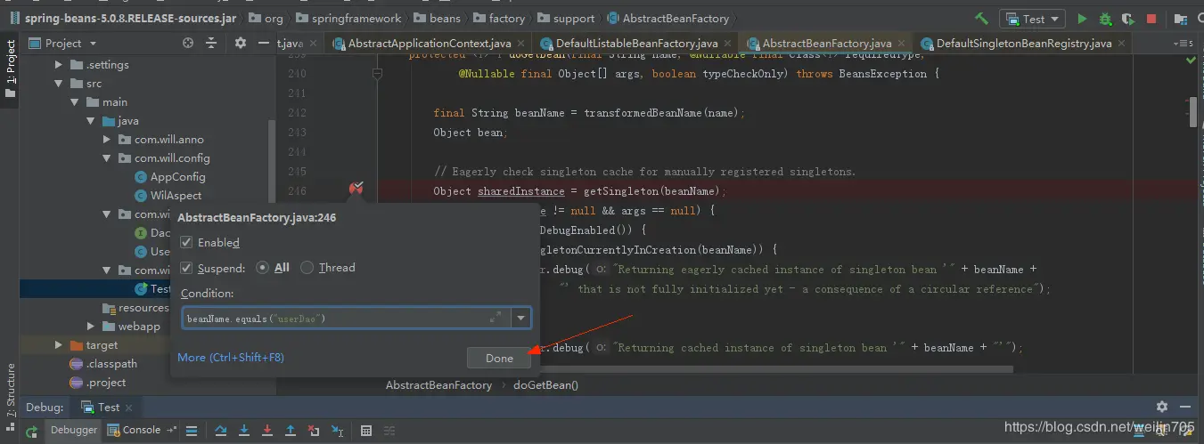Image resolution: width=1204 pixels, height=444 pixels.
Task: Expand the webapp folder
Action: pos(91,327)
